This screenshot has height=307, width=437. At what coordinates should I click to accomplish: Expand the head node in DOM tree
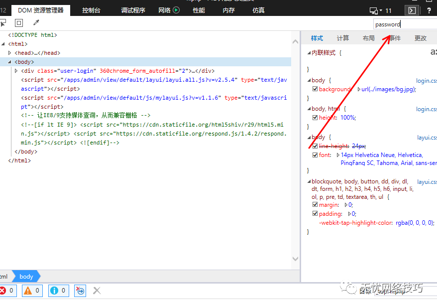click(x=10, y=53)
